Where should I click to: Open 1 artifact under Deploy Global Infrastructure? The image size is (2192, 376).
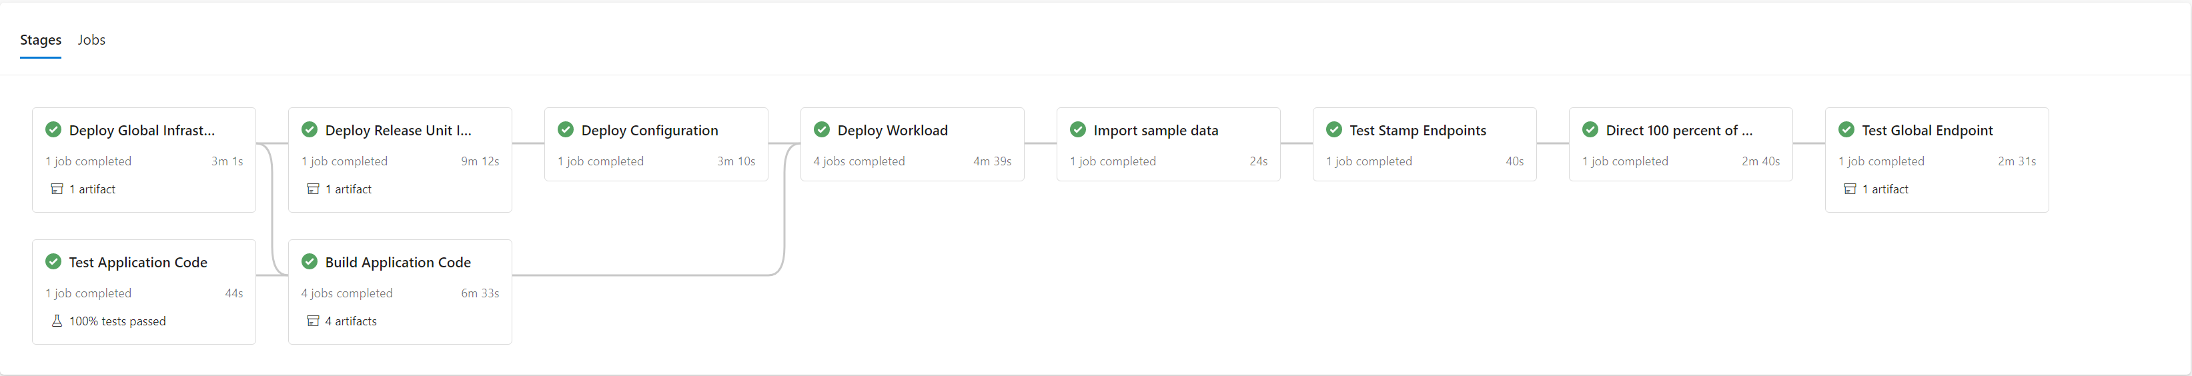click(92, 189)
